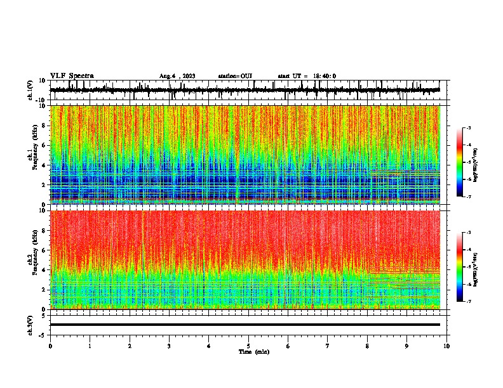Click the "8" kHz tick on ch.1 frequency axis
503x388 pixels.
pos(44,126)
